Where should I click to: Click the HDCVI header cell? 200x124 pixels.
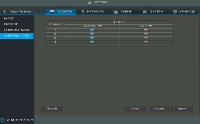coord(119,22)
